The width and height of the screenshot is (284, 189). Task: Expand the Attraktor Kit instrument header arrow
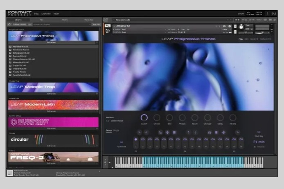click(114, 26)
